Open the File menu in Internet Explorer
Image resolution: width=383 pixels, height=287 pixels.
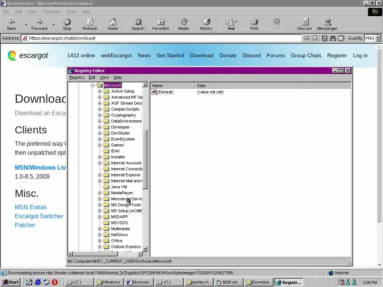click(6, 12)
